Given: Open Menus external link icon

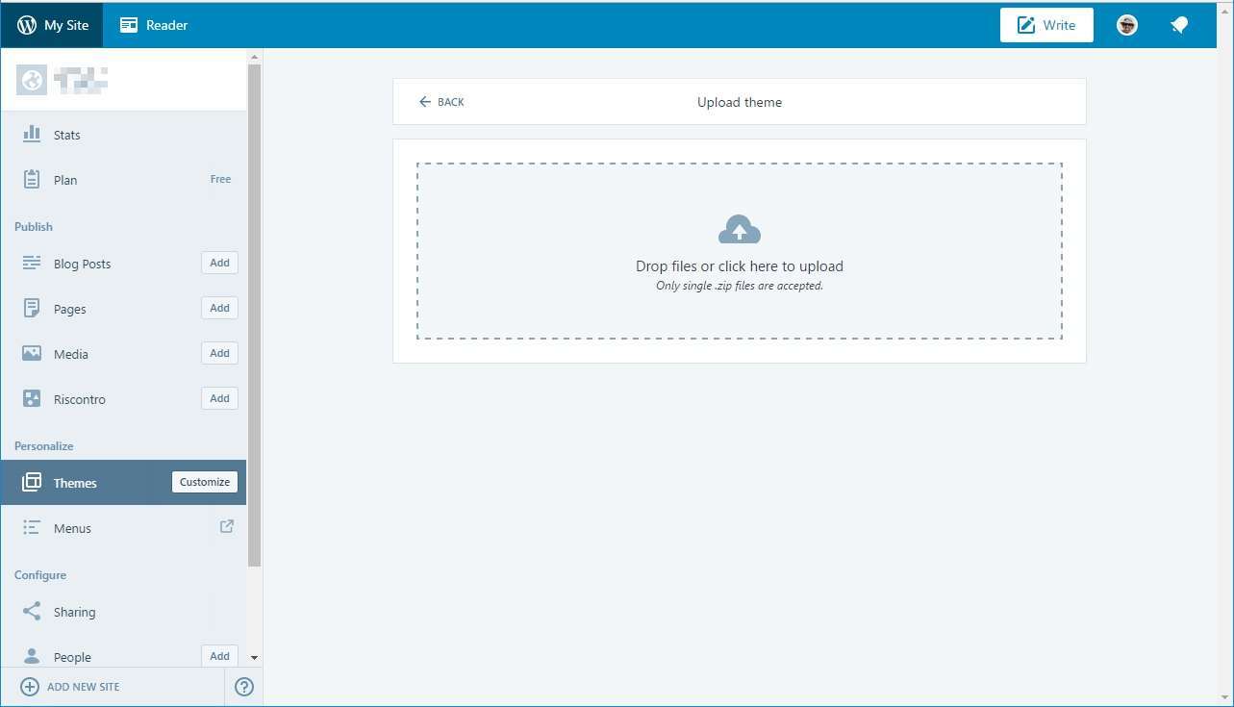Looking at the screenshot, I should 227,526.
